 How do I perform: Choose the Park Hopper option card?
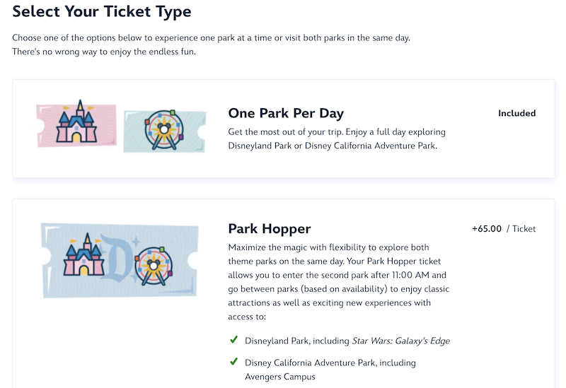pyautogui.click(x=284, y=293)
